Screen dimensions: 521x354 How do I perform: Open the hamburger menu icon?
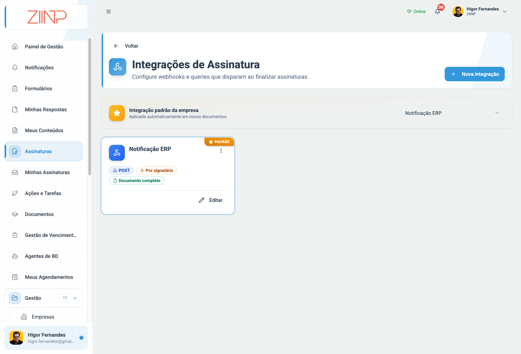click(109, 12)
